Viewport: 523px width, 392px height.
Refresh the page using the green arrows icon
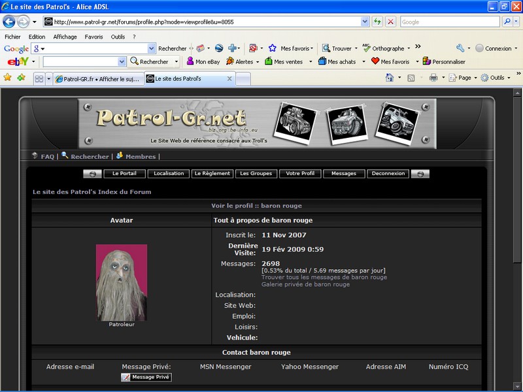378,22
